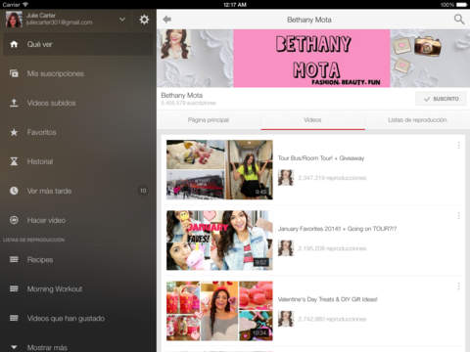
Task: Open search with the magnifier icon
Action: (x=459, y=20)
